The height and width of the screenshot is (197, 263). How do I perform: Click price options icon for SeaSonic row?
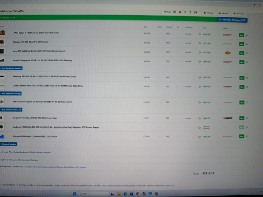point(199,128)
